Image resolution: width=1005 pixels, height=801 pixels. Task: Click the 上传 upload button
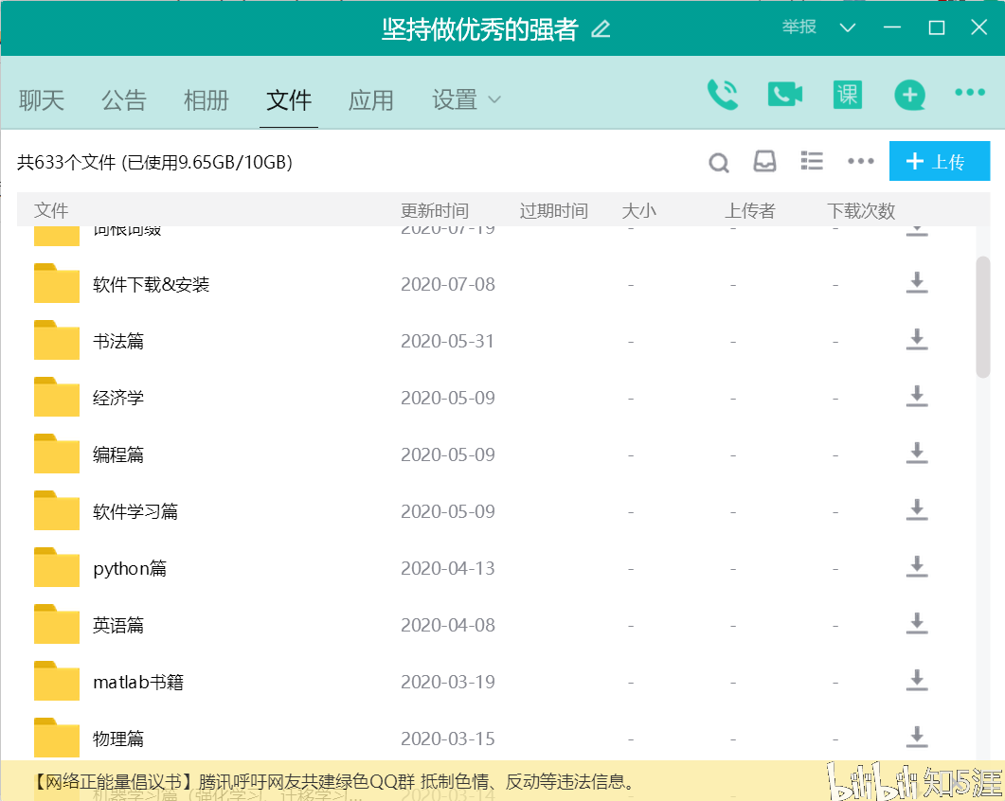939,161
